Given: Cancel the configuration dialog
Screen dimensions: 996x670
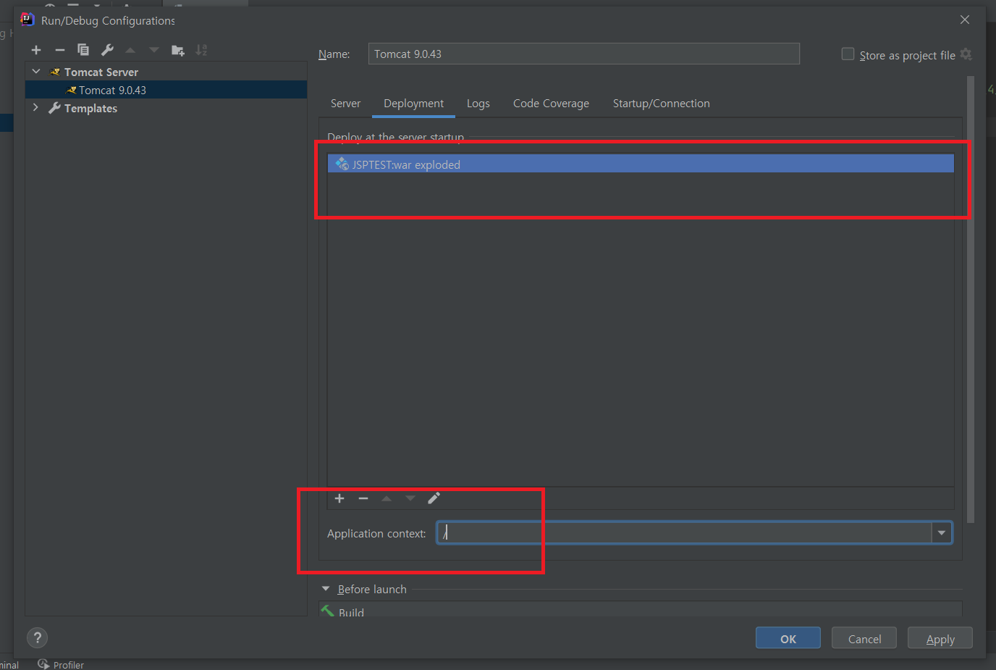Looking at the screenshot, I should click(x=864, y=638).
